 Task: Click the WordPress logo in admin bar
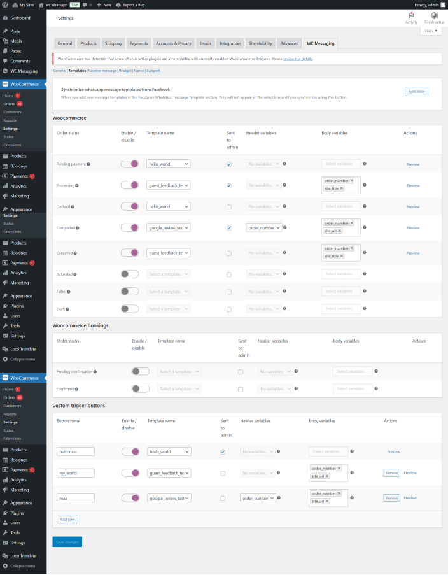[x=5, y=4]
